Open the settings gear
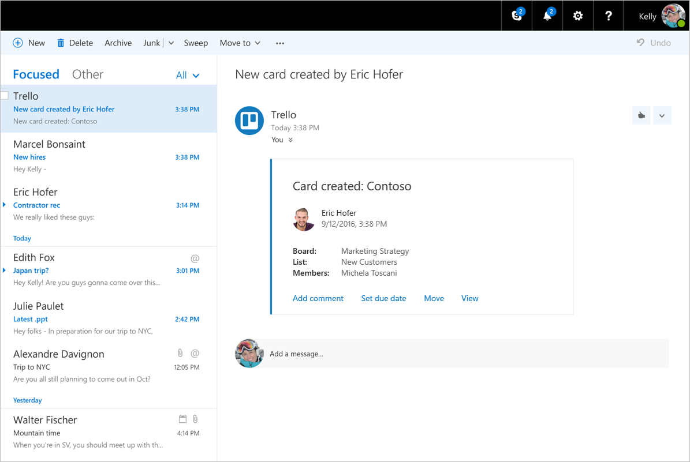Image resolution: width=690 pixels, height=462 pixels. click(578, 16)
